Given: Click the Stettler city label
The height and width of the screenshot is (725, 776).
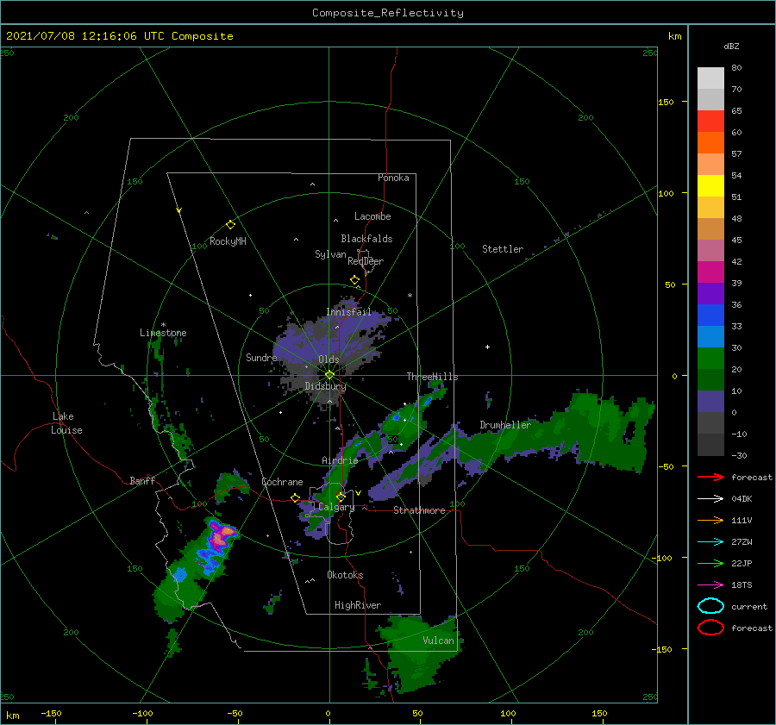Looking at the screenshot, I should [x=503, y=249].
